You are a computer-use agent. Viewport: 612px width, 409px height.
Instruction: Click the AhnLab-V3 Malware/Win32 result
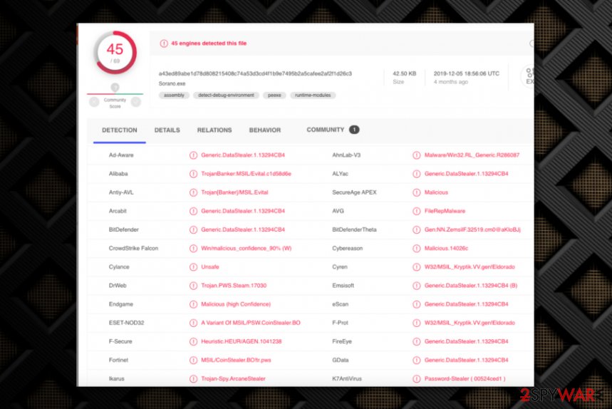pyautogui.click(x=472, y=155)
